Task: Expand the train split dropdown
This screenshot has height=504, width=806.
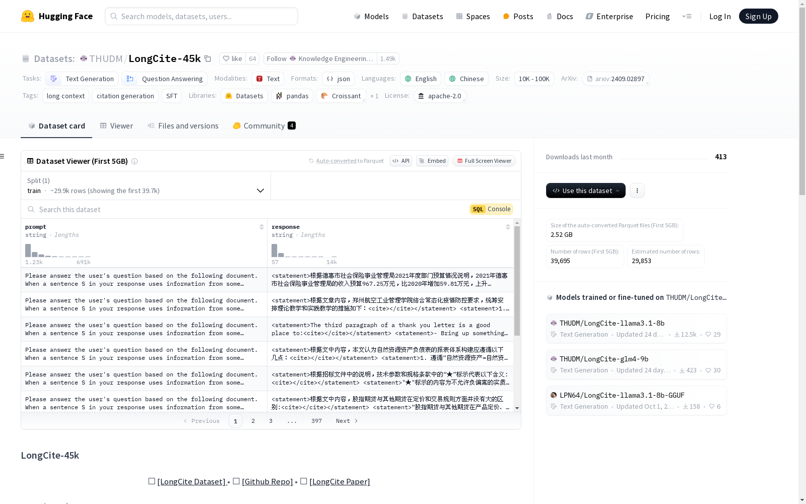Action: click(146, 185)
